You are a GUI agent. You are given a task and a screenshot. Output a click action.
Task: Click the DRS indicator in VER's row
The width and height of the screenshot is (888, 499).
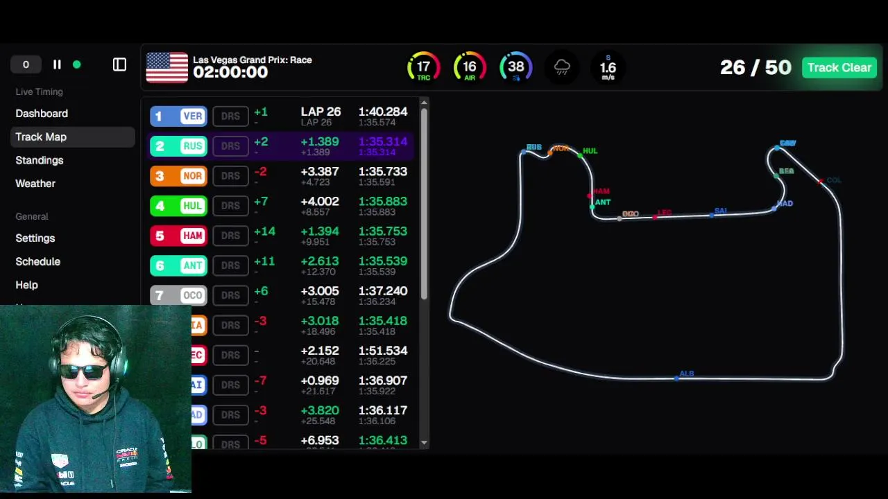pos(230,116)
